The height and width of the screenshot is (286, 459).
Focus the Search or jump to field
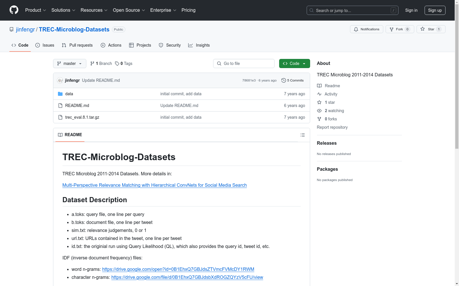pos(353,10)
